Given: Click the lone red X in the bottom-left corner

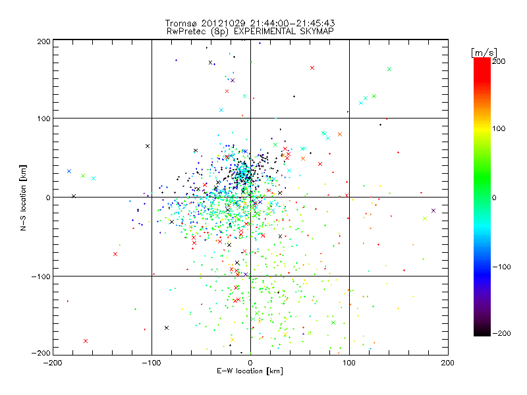Looking at the screenshot, I should point(86,341).
